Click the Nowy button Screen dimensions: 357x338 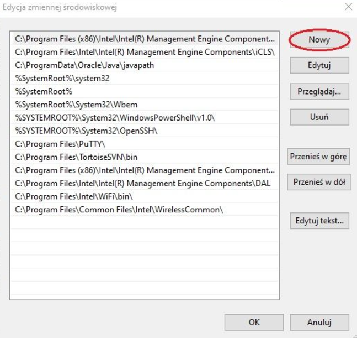pyautogui.click(x=319, y=40)
